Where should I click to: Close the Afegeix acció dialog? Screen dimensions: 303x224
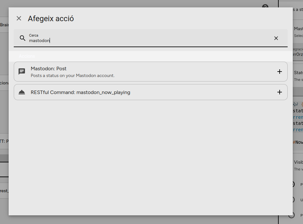click(19, 18)
